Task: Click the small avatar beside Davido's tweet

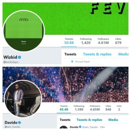Action: coord(64,127)
